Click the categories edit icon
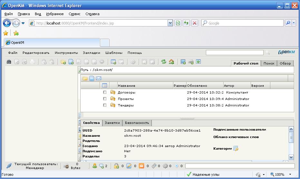300x179 pixels. (x=236, y=149)
